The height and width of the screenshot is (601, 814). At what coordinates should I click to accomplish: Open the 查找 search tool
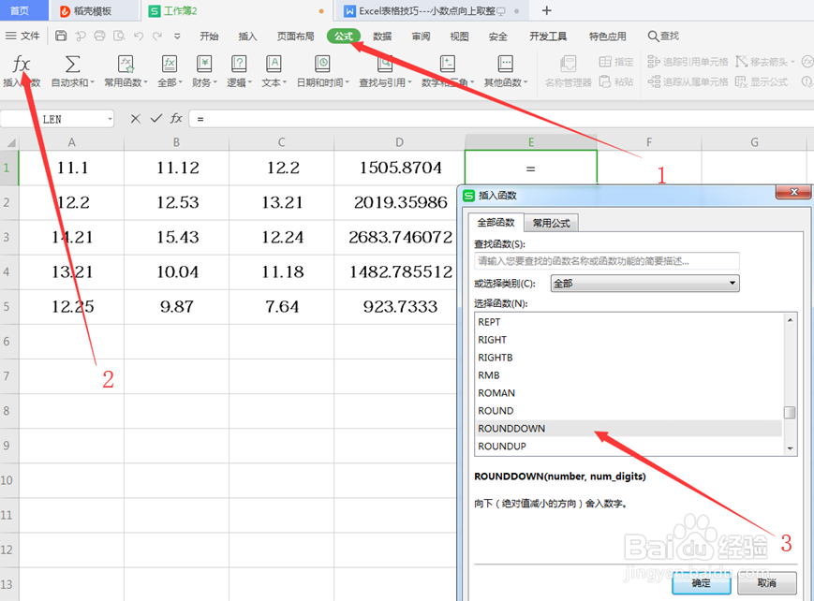coord(663,36)
